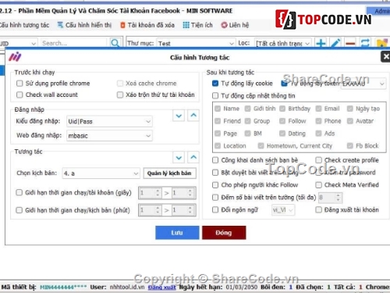
Task: Enable Check Meta Verified checkbox
Action: pyautogui.click(x=318, y=185)
